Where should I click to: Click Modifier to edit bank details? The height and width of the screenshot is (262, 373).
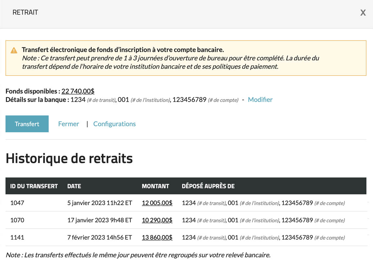point(260,100)
